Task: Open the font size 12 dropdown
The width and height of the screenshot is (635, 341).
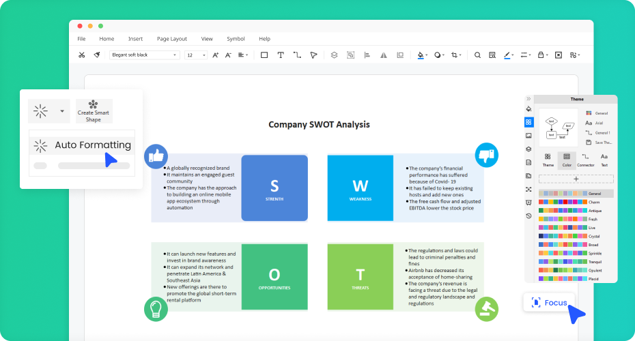Action: tap(196, 55)
